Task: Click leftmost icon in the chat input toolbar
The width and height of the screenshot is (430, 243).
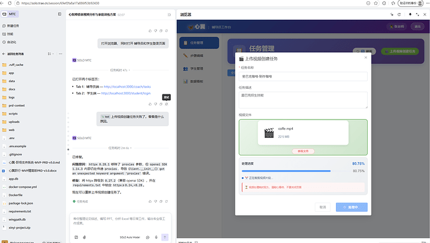Action: point(76,237)
